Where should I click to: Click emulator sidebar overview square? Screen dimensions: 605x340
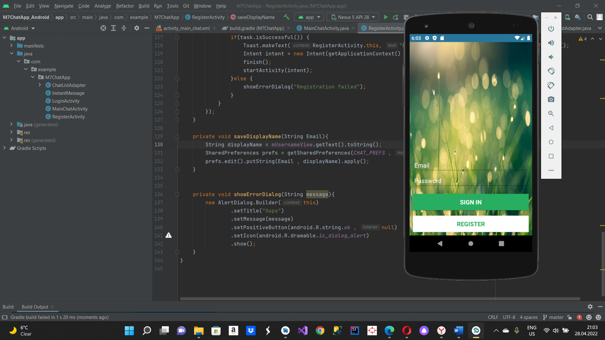[x=551, y=156]
